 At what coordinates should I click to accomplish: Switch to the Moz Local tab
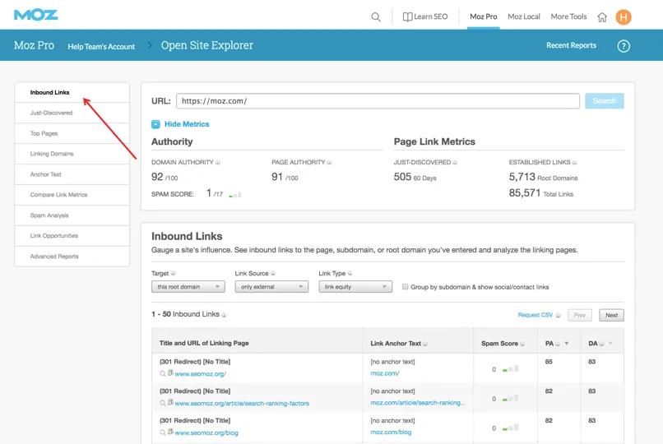point(523,16)
